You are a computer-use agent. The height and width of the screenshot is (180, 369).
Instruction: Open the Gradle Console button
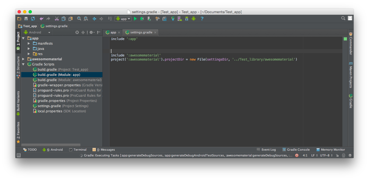click(296, 150)
